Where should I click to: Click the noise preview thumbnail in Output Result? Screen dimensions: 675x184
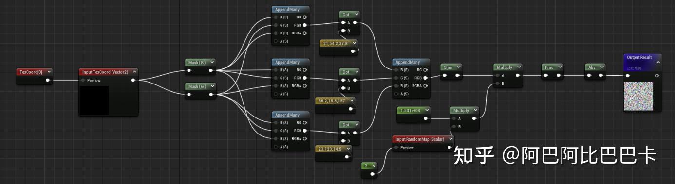(x=638, y=96)
